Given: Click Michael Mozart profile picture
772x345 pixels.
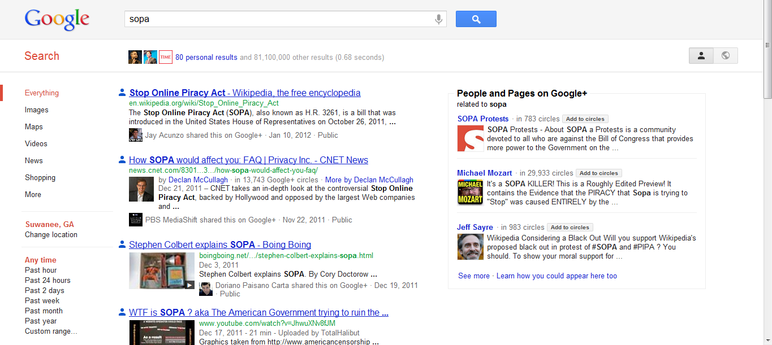Looking at the screenshot, I should click(471, 193).
